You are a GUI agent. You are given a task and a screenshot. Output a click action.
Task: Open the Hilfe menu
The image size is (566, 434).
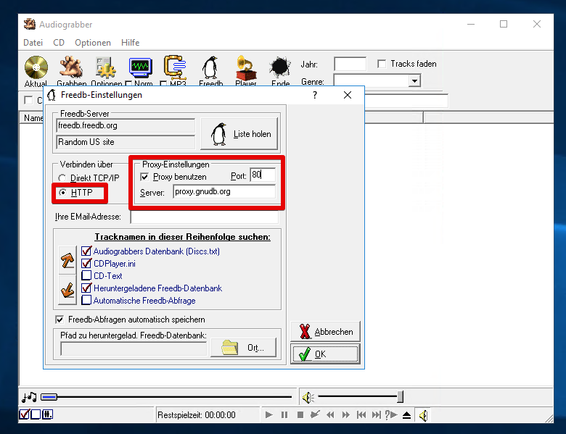pyautogui.click(x=131, y=43)
